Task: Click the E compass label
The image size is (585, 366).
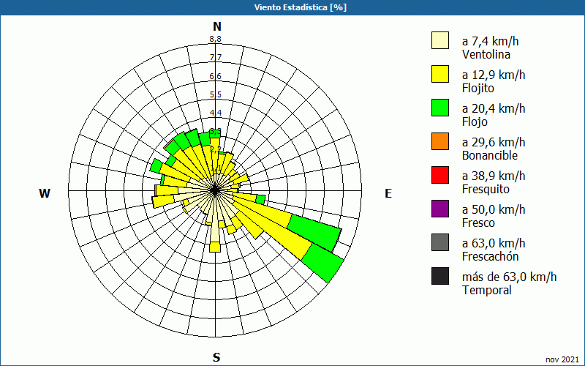Action: [x=388, y=193]
